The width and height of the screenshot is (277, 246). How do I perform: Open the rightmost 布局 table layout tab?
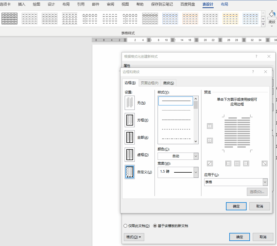225,4
